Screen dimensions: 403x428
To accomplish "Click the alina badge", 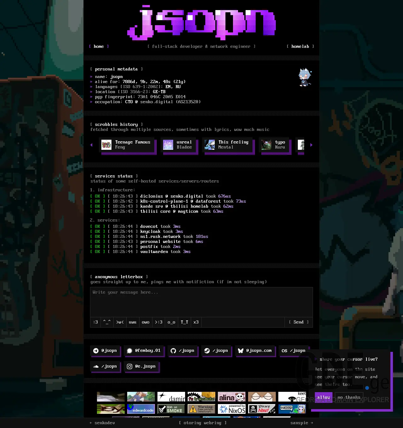I will (232, 397).
